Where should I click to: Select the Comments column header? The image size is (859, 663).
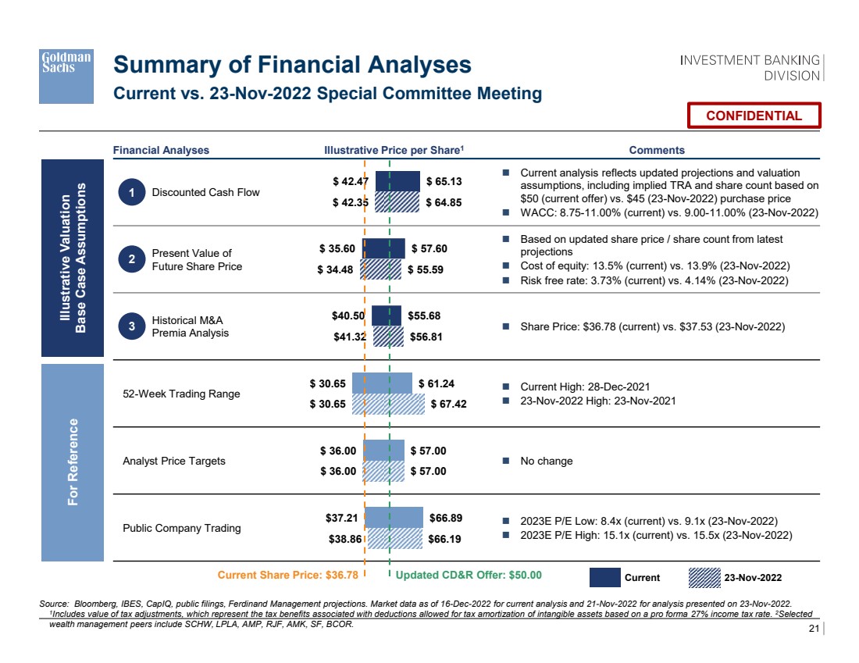(x=657, y=150)
